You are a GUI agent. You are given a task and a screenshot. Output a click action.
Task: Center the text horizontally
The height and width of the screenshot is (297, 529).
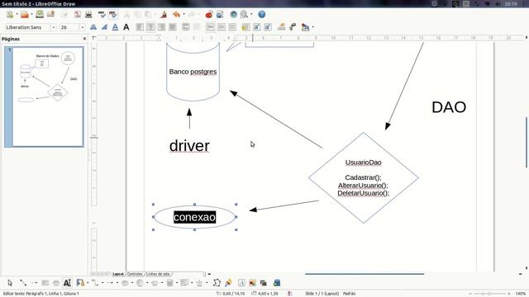[x=150, y=27]
